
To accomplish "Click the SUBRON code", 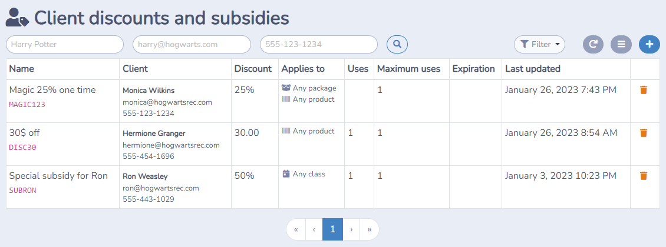I will tap(22, 190).
